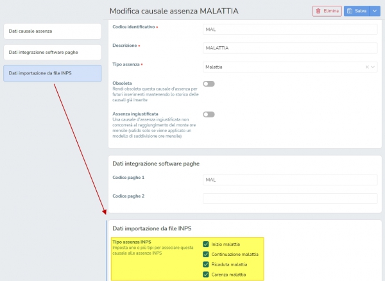
Task: Uncheck the Carenza malattia checkbox
Action: 206,275
